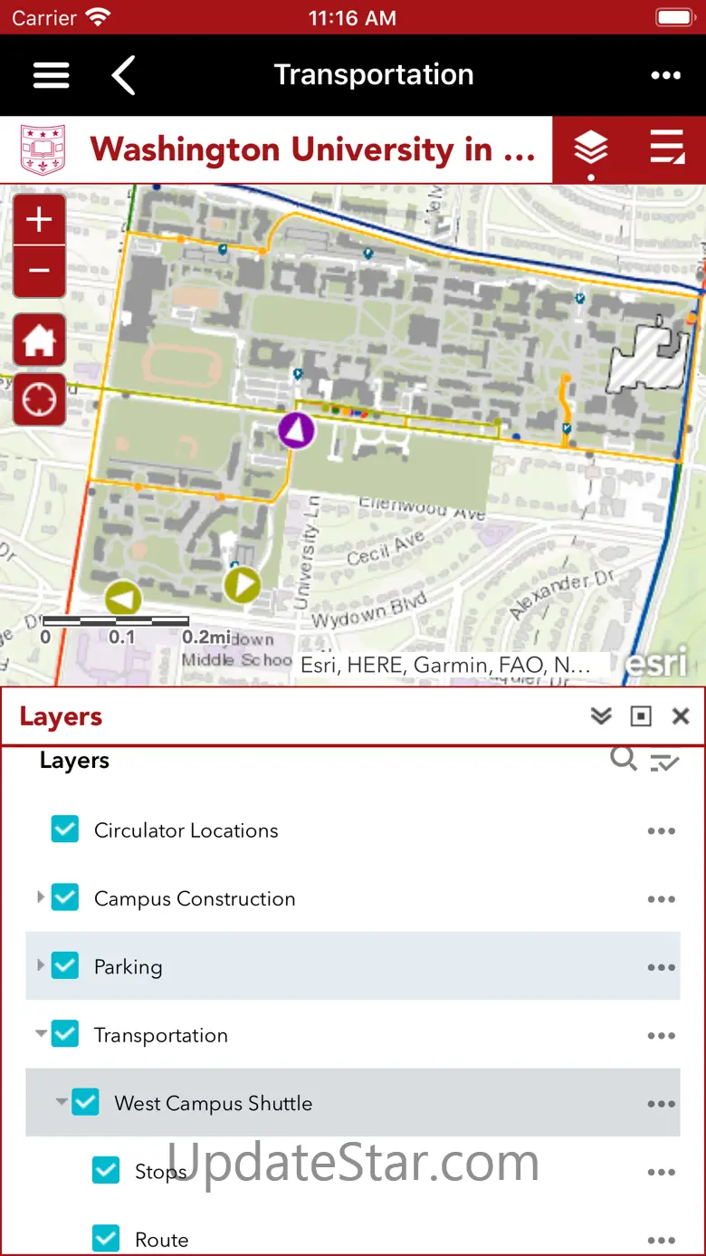
Task: Uncheck Campus Construction layer
Action: (x=65, y=897)
